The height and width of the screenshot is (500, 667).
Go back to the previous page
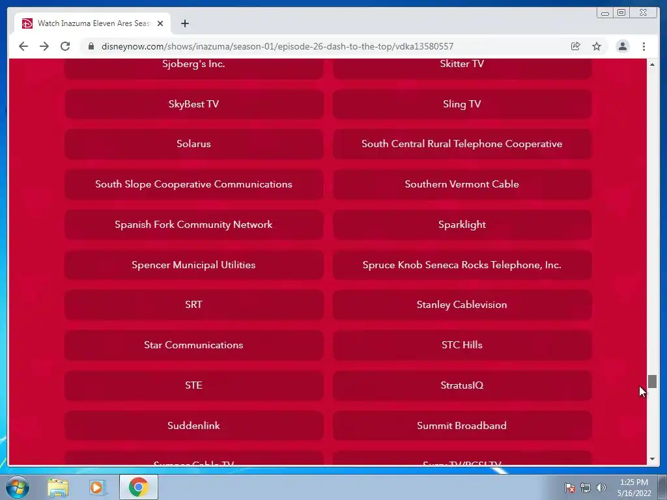pyautogui.click(x=23, y=46)
